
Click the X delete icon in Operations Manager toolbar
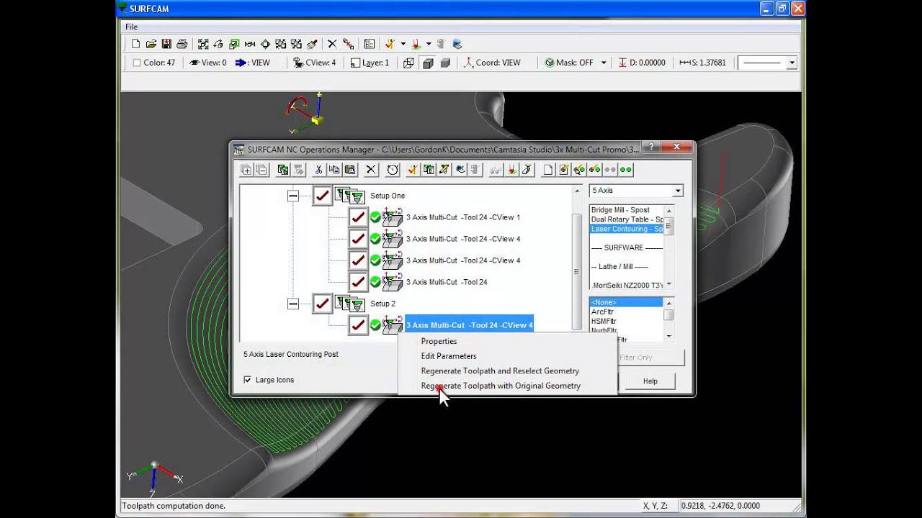[371, 170]
